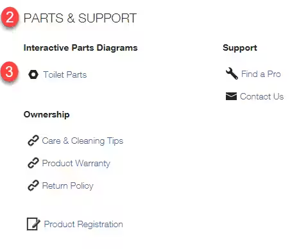Click the envelope icon next to Contact Us
Image resolution: width=308 pixels, height=249 pixels.
pos(231,96)
